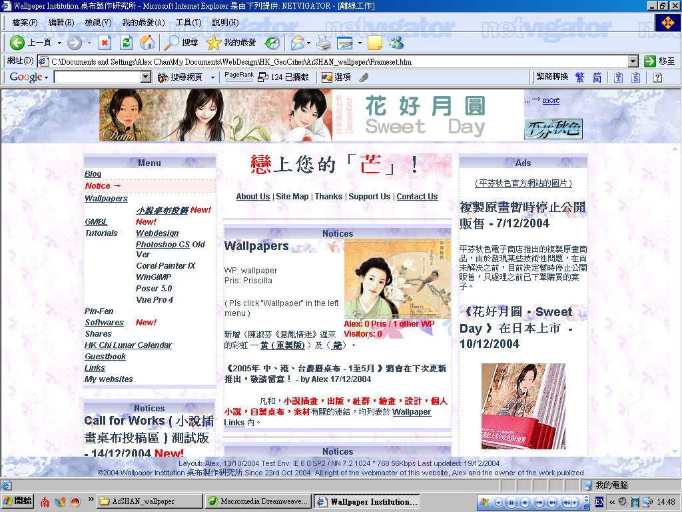Click the Mail envelope icon
This screenshot has width=682, height=512.
[x=298, y=42]
